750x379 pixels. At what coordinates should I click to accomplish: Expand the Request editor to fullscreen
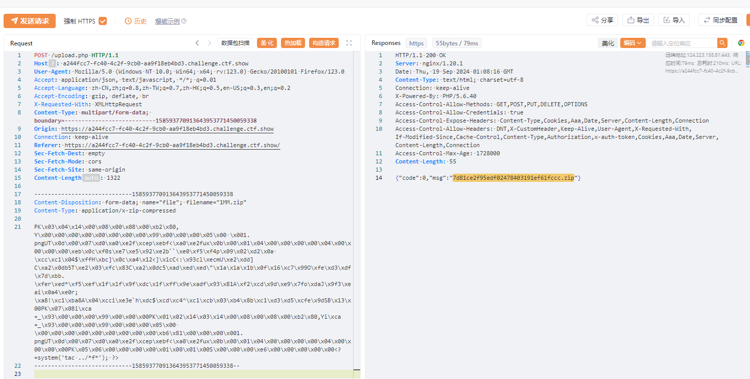point(349,43)
